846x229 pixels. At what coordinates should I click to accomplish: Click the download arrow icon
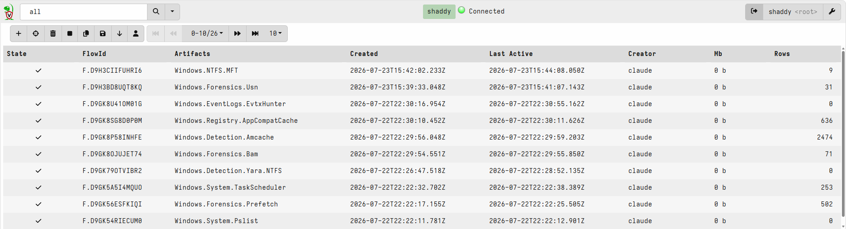tap(119, 33)
